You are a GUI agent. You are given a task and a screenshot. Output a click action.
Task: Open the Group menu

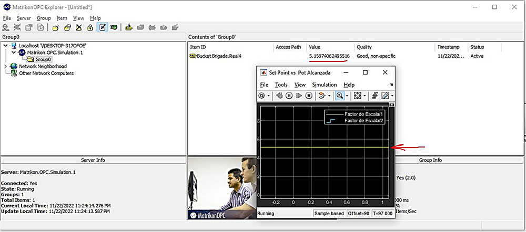point(44,18)
